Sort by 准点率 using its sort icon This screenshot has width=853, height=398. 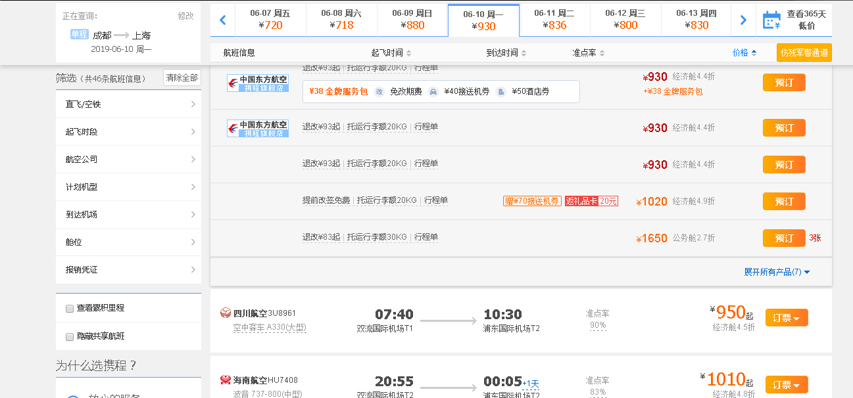coord(602,53)
